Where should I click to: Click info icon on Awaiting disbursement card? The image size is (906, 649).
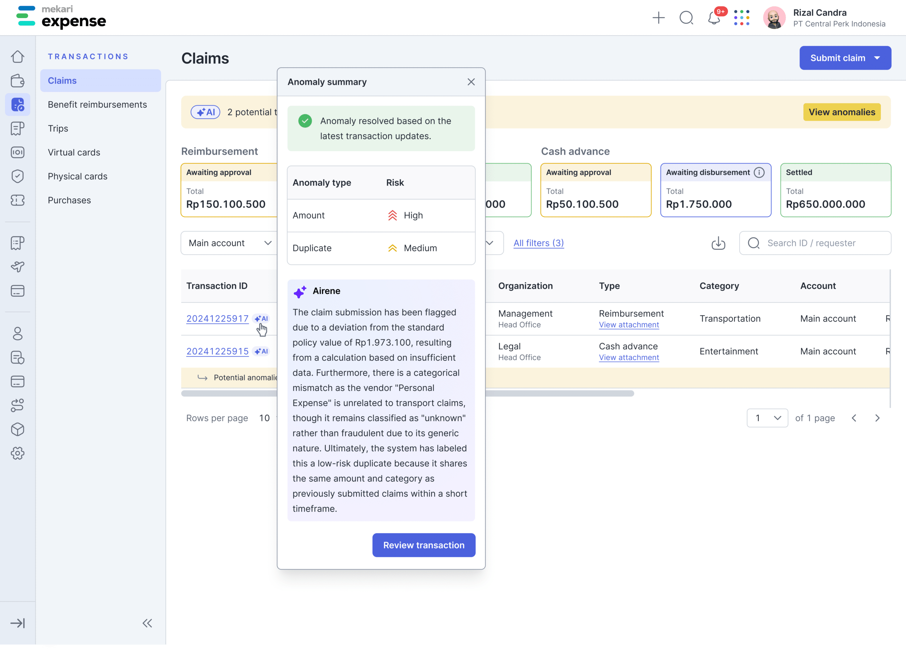coord(759,172)
